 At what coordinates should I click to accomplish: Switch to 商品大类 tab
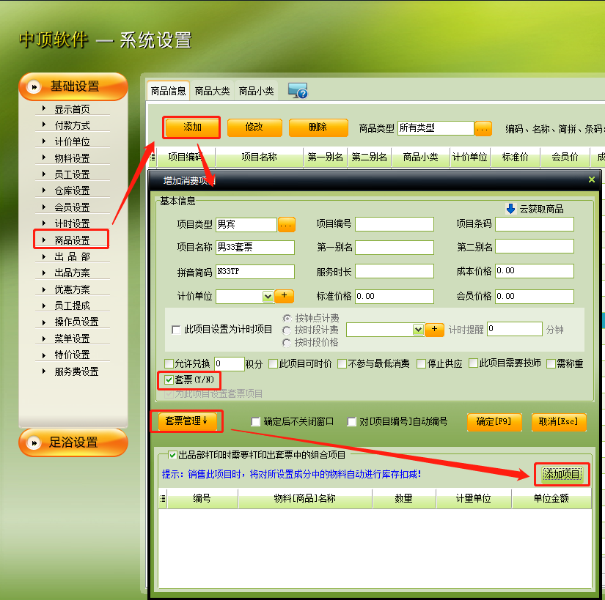212,91
